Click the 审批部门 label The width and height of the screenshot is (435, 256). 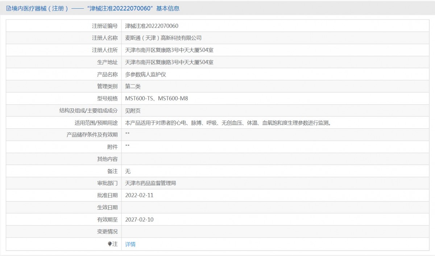(x=107, y=183)
